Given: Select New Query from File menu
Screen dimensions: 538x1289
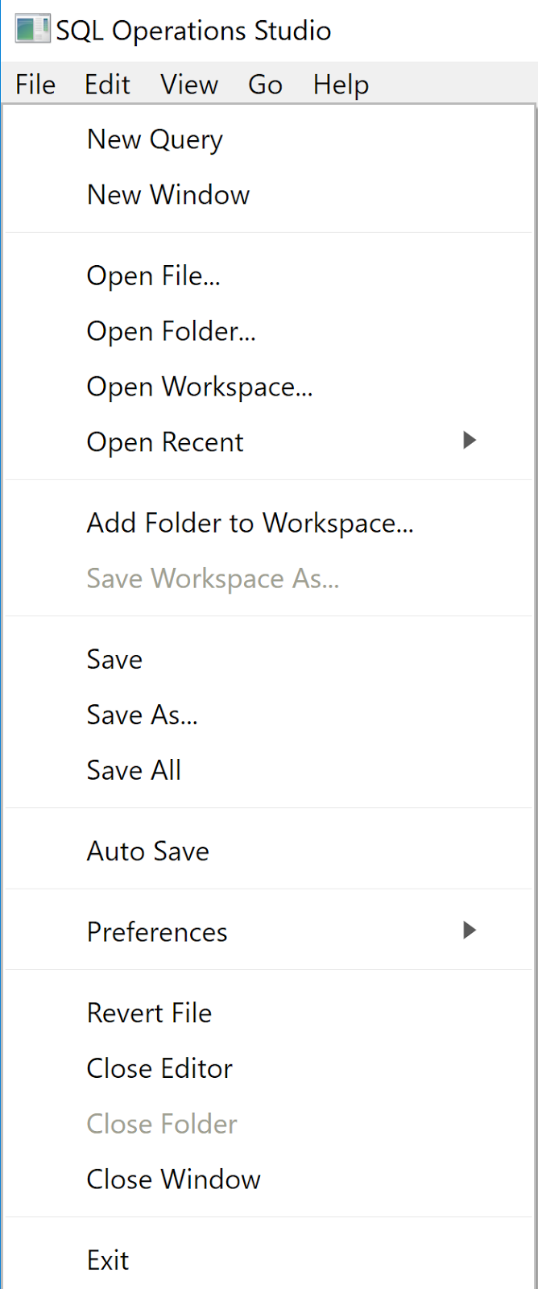Looking at the screenshot, I should (155, 139).
